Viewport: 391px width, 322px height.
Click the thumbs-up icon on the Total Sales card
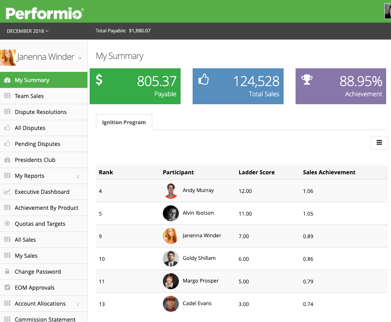[203, 79]
